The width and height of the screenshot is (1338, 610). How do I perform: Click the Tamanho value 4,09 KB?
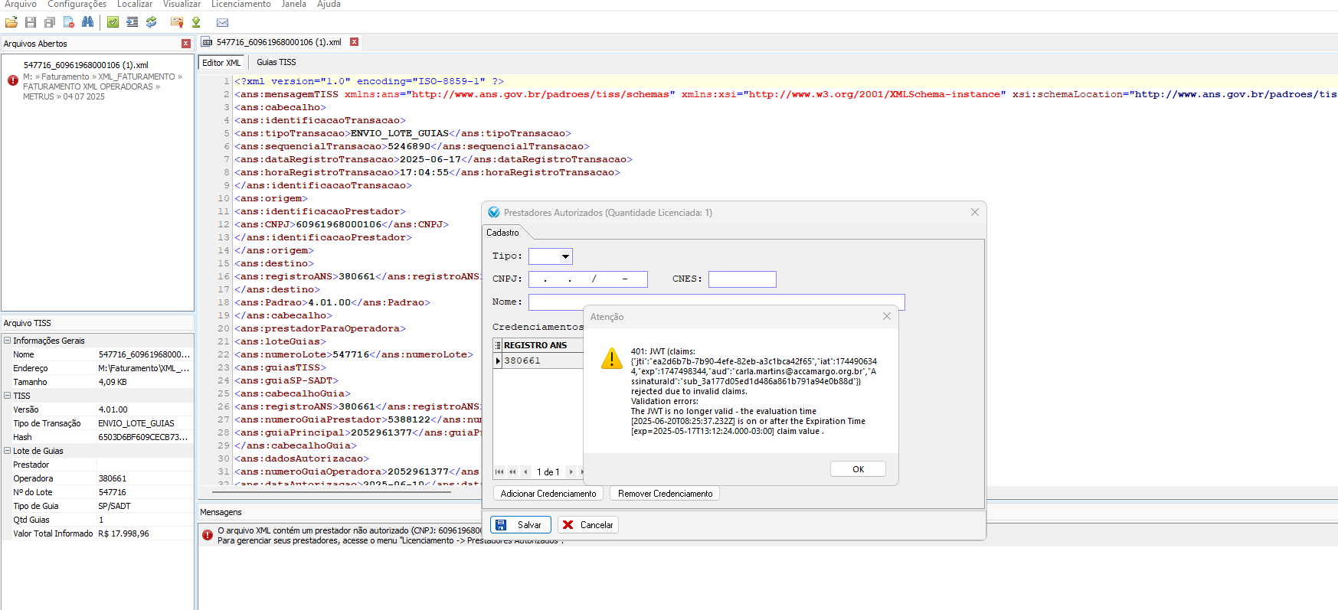pyautogui.click(x=113, y=382)
